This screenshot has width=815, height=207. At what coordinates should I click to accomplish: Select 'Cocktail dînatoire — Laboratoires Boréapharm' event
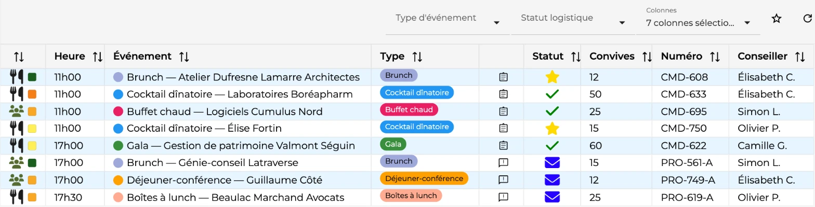tap(240, 94)
